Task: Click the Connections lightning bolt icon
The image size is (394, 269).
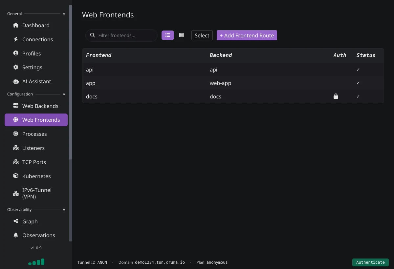Action: click(x=15, y=39)
